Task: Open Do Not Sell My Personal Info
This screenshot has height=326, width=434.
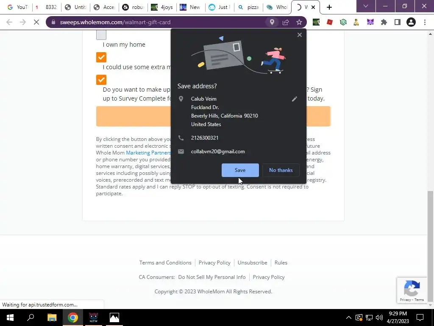Action: [212, 277]
